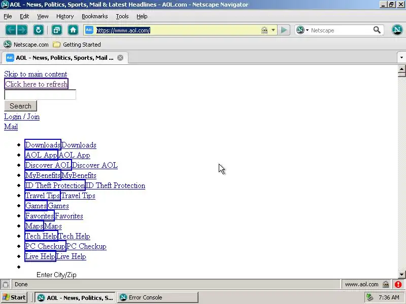Click the status bar lock icon near www.aol.com
The height and width of the screenshot is (304, 406).
(x=386, y=284)
